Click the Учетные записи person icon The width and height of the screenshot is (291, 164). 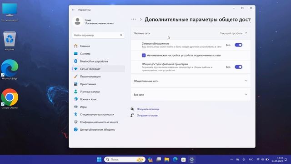(75, 92)
